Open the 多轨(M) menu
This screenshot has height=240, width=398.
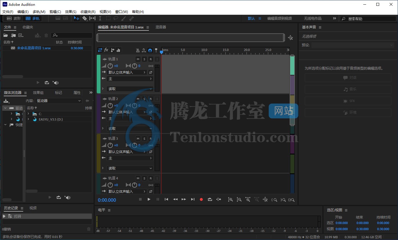point(39,12)
